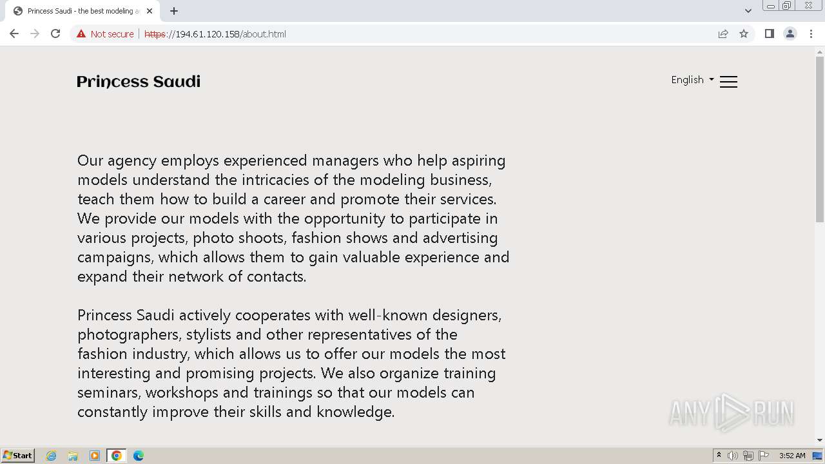Click the share this page icon
Viewport: 825px width, 464px height.
[x=723, y=34]
